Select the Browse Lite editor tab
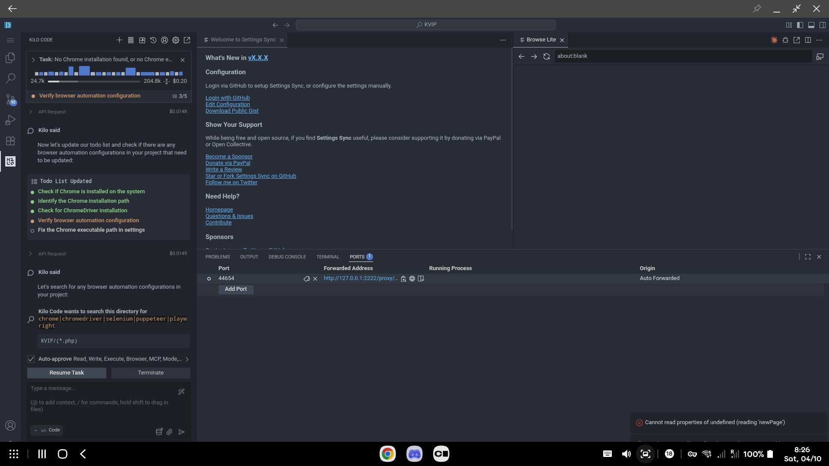 click(x=541, y=40)
